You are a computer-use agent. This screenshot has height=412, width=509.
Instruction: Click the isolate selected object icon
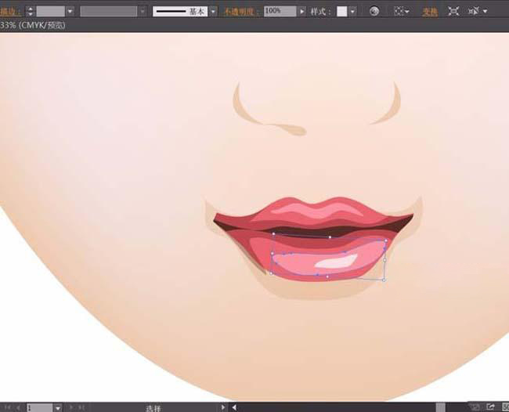tap(453, 12)
